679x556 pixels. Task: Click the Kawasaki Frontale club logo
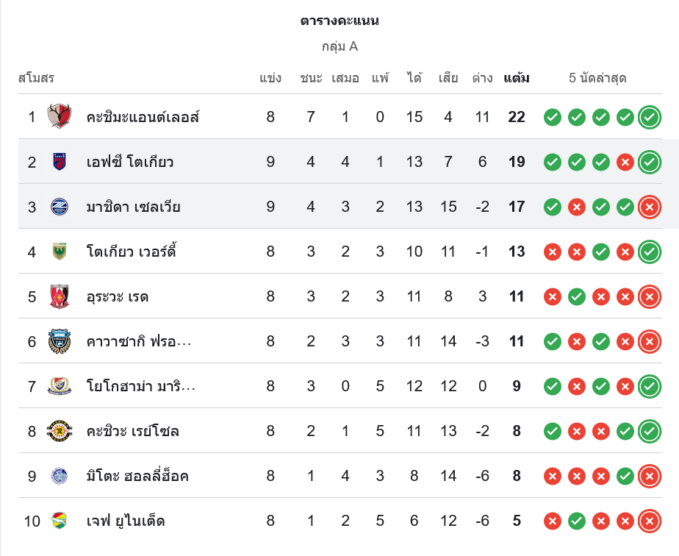(x=60, y=341)
